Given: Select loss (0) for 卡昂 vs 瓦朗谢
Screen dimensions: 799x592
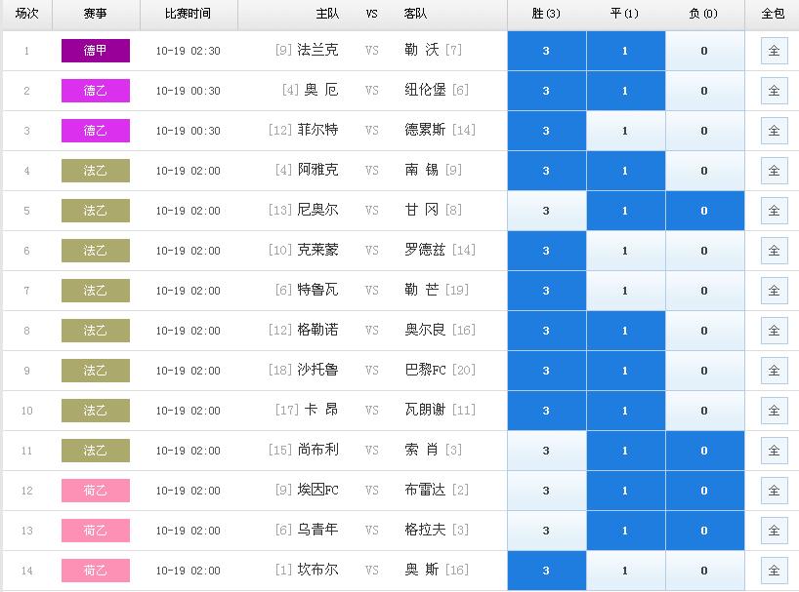Looking at the screenshot, I should pos(704,411).
